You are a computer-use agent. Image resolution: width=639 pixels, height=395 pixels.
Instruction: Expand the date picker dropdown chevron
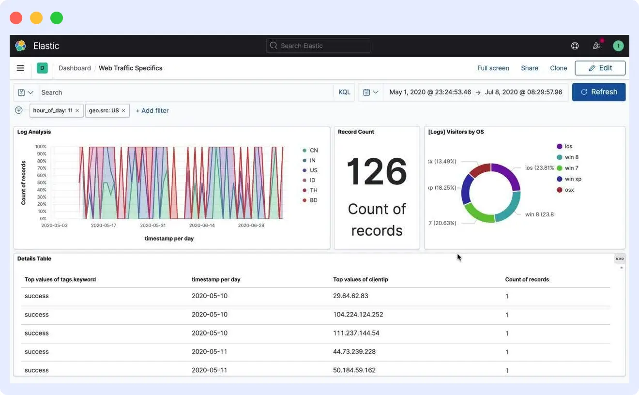[x=376, y=92]
